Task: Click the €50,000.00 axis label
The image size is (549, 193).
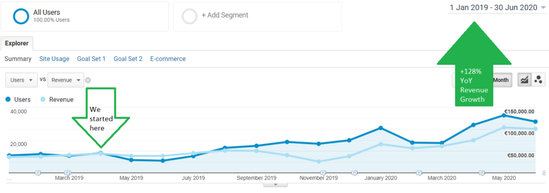Action: click(521, 155)
